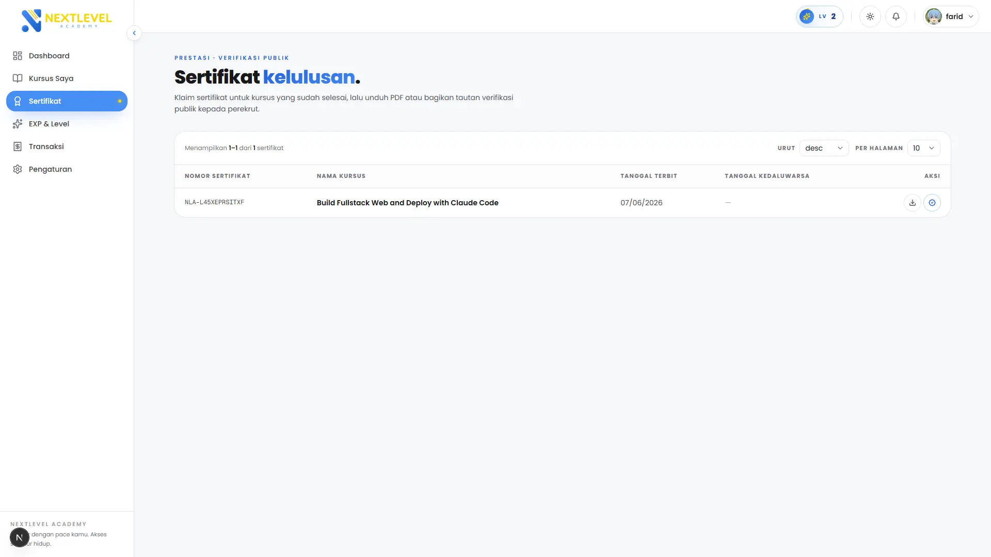The image size is (991, 557).
Task: Click the Nomor Sertifikat column header
Action: coord(217,176)
